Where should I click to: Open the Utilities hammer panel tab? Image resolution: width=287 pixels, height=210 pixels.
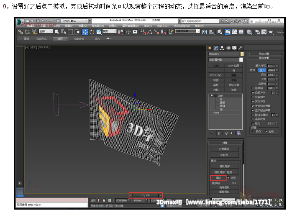coord(240,48)
